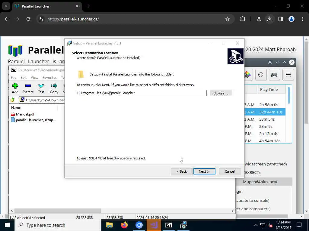Viewport: 309px width, 231px height.
Task: Click the game controller icon
Action: pyautogui.click(x=274, y=75)
